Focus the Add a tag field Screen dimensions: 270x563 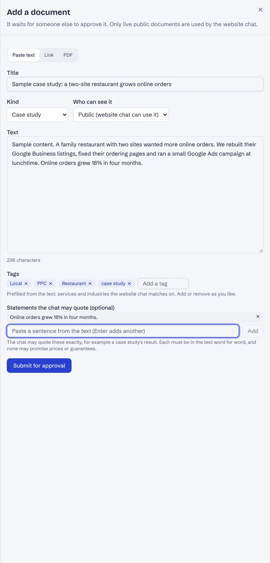click(x=163, y=284)
